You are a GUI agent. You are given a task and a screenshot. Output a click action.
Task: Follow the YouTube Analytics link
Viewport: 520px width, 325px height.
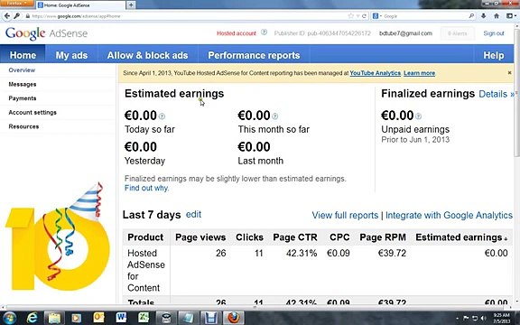[375, 73]
